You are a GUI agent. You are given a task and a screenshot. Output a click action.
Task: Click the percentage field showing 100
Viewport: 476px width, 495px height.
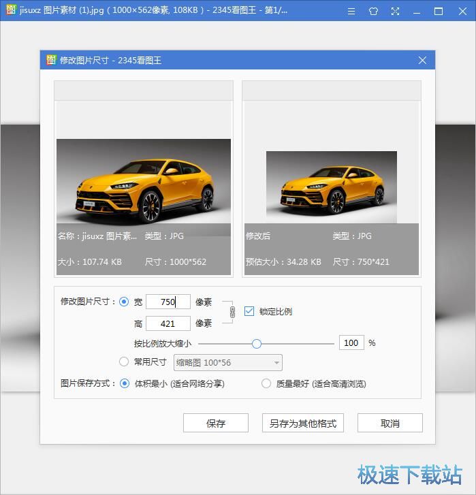[351, 343]
